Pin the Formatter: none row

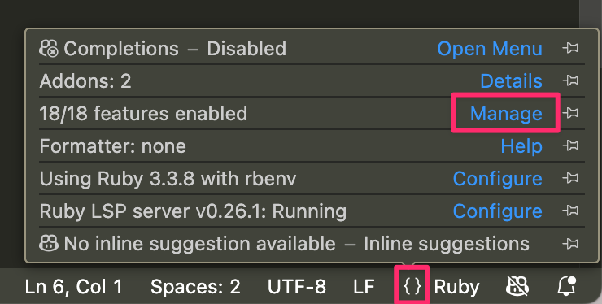[x=570, y=145]
